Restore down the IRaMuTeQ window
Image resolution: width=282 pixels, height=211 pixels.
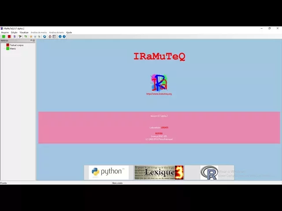(x=269, y=28)
